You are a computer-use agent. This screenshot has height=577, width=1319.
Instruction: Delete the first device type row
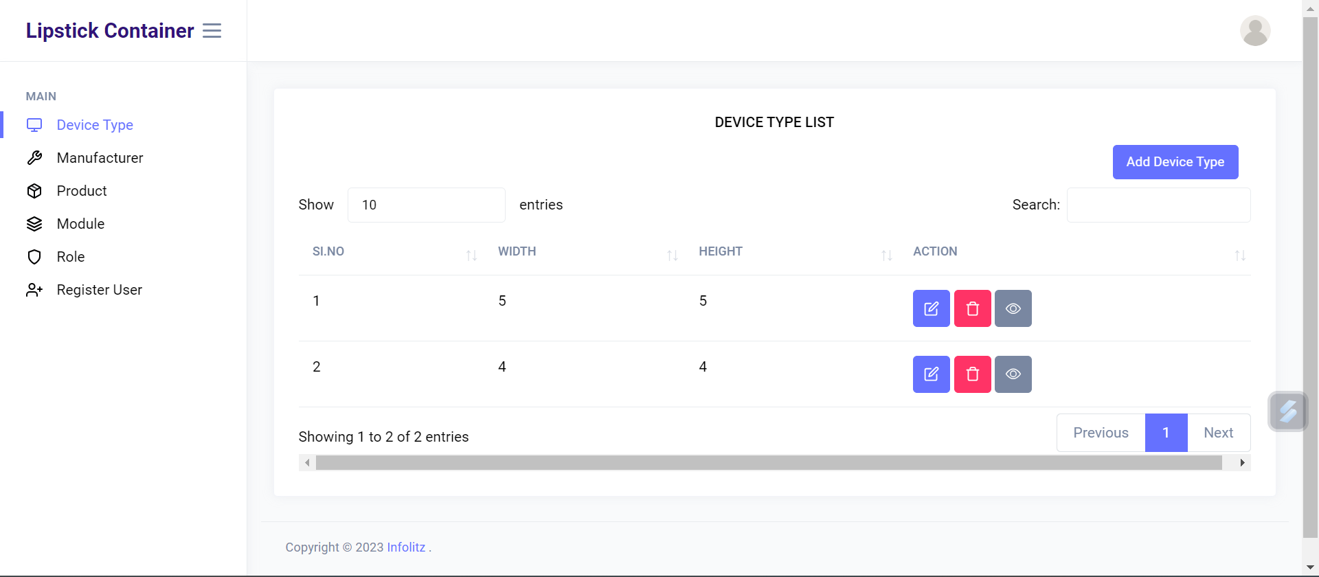click(x=972, y=308)
